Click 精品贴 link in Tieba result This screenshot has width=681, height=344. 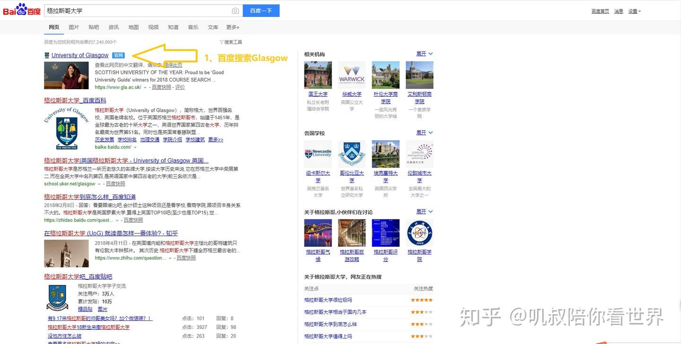tap(85, 309)
